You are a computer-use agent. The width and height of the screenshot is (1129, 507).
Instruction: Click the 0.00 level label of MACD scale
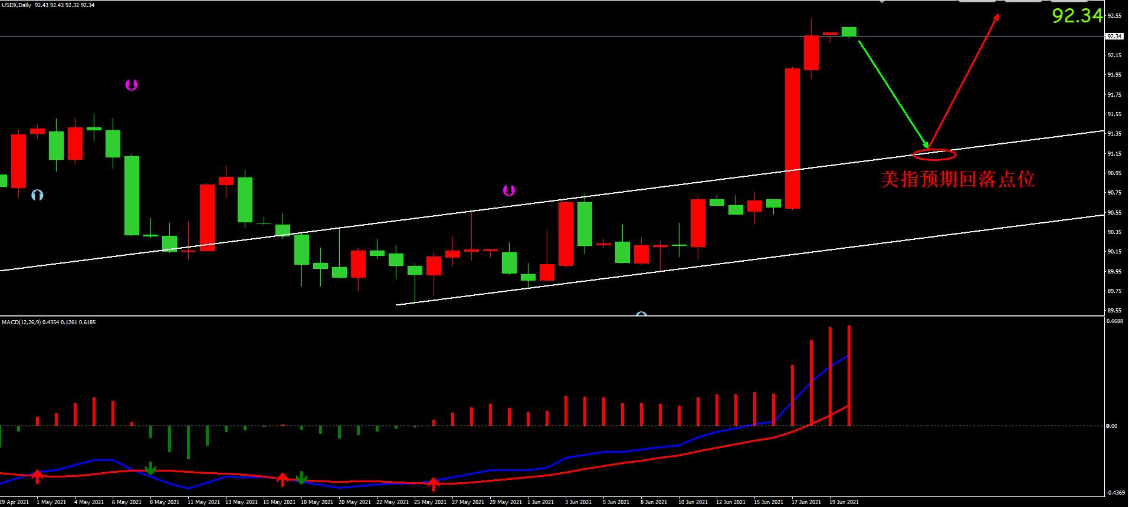(1111, 426)
